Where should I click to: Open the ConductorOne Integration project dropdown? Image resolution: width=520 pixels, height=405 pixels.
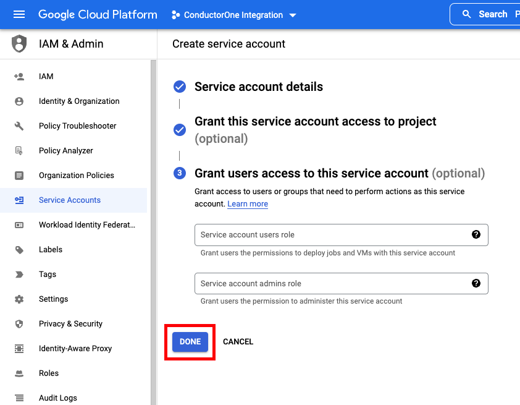point(233,15)
